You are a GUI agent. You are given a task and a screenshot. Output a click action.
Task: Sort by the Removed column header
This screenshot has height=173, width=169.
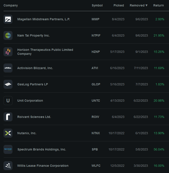click(139, 5)
